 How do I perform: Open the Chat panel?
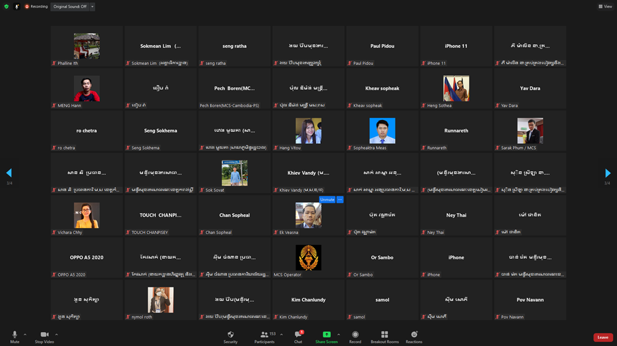click(x=298, y=337)
